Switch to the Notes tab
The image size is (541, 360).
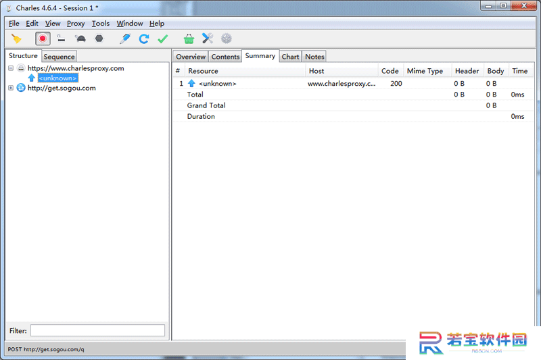coord(314,57)
